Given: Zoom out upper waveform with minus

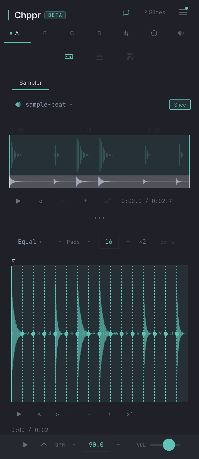Looking at the screenshot, I should (63, 201).
